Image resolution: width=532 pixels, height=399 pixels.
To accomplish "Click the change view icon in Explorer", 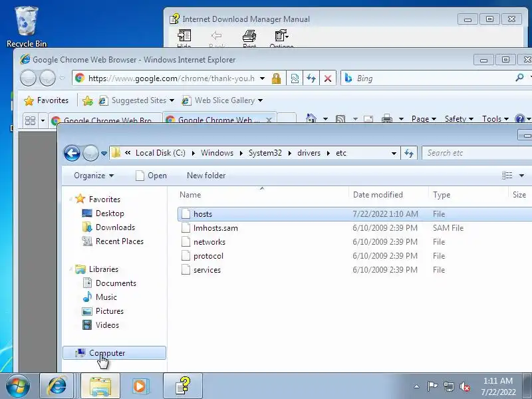I will click(x=507, y=176).
